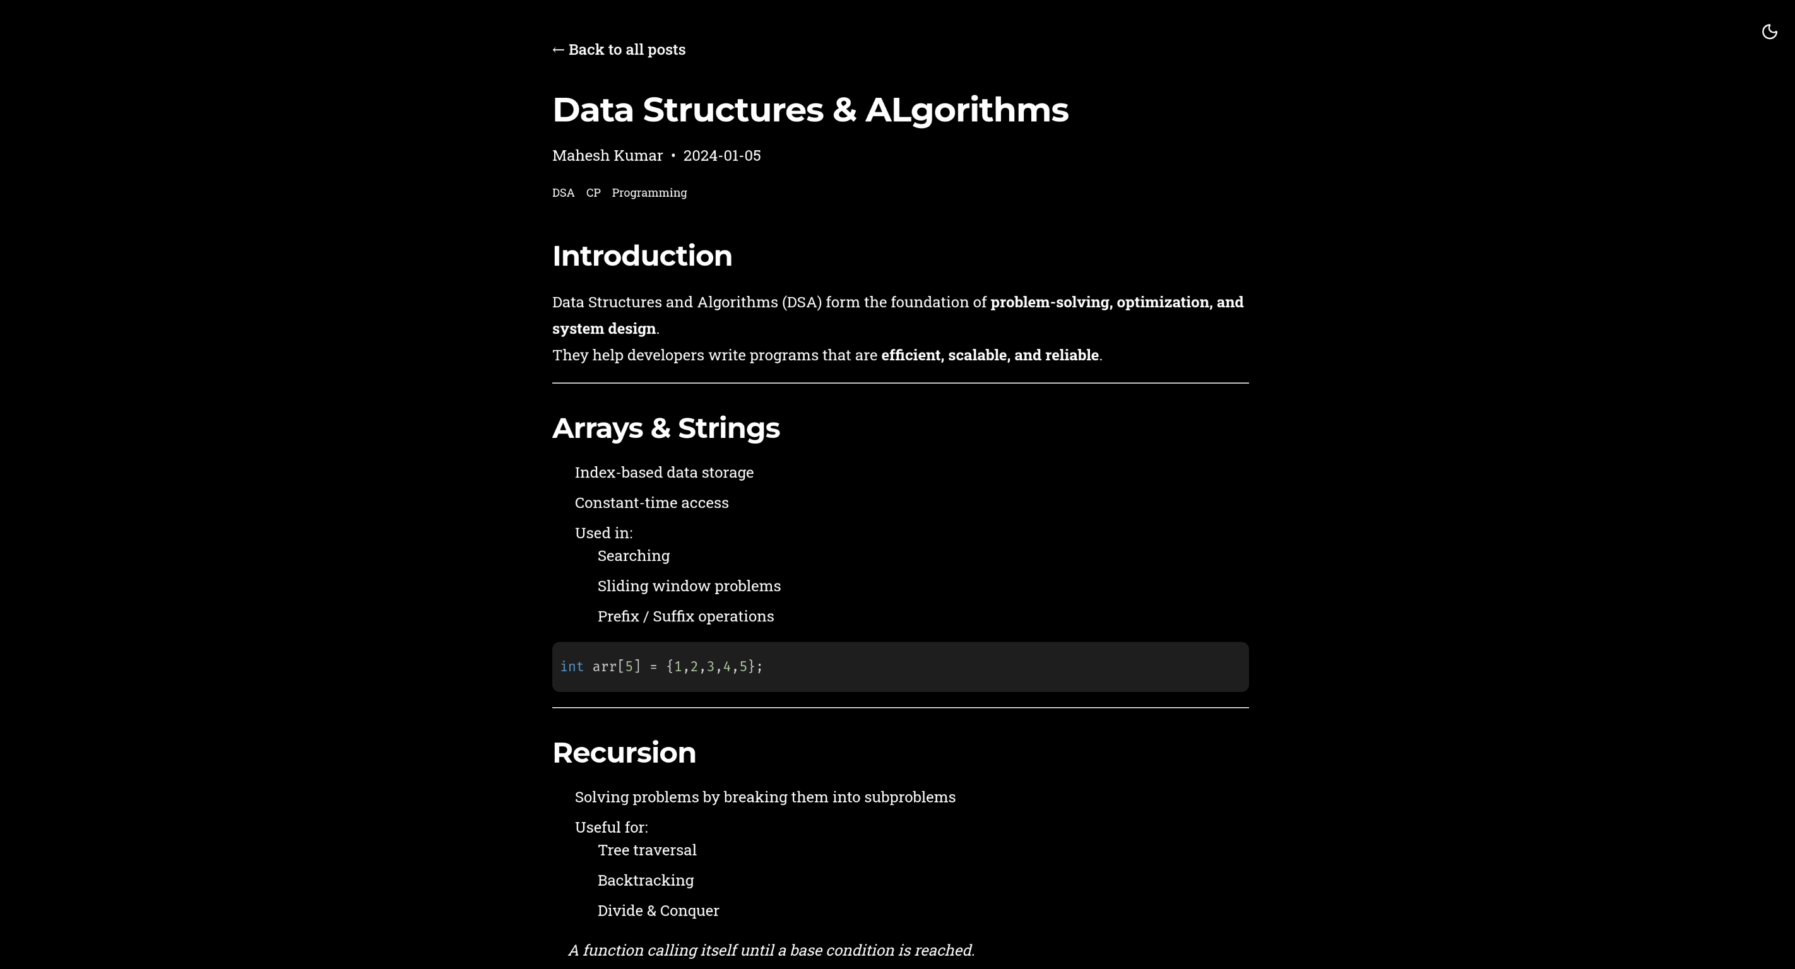Screen dimensions: 1795x969
Task: Select the Sliding window problems item
Action: tap(689, 586)
